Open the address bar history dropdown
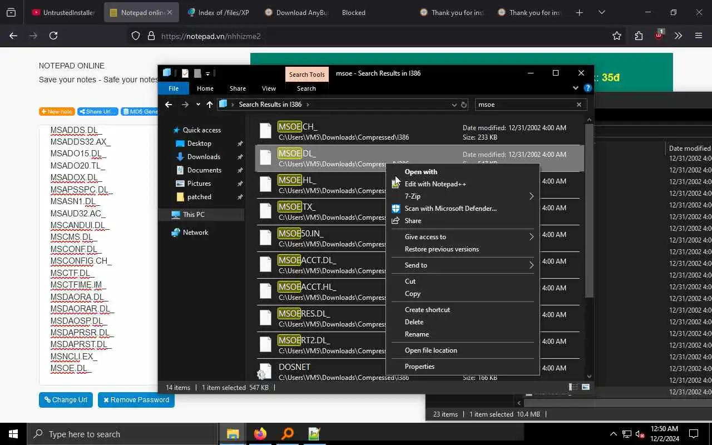The height and width of the screenshot is (445, 712). (x=454, y=105)
